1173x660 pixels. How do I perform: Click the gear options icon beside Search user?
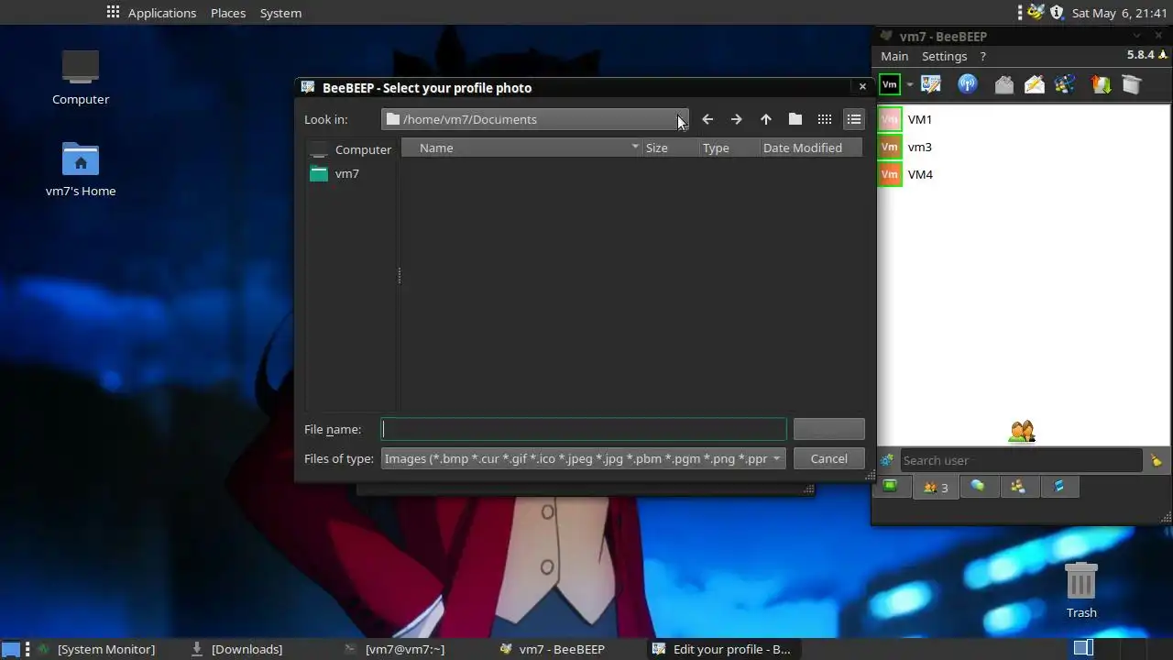point(886,460)
